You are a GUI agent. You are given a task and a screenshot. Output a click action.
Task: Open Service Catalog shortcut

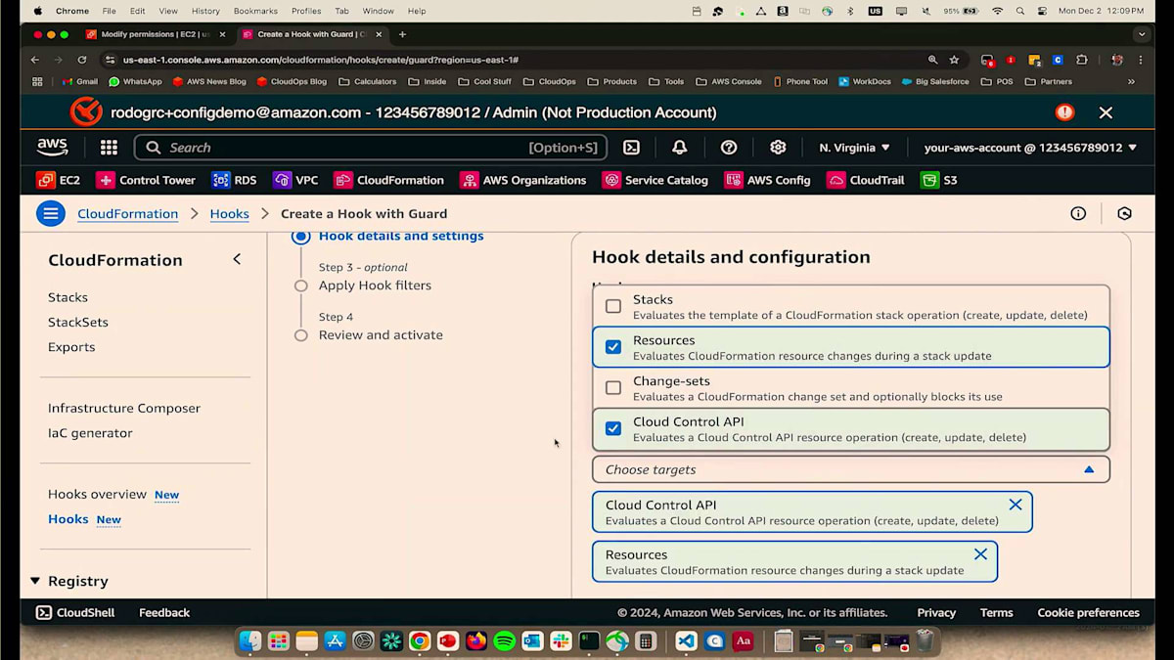point(655,180)
